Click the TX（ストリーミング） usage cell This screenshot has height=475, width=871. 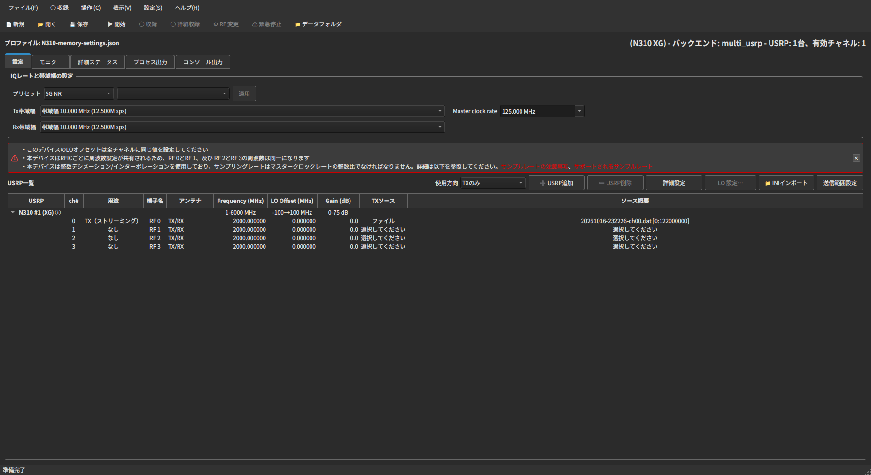(113, 221)
